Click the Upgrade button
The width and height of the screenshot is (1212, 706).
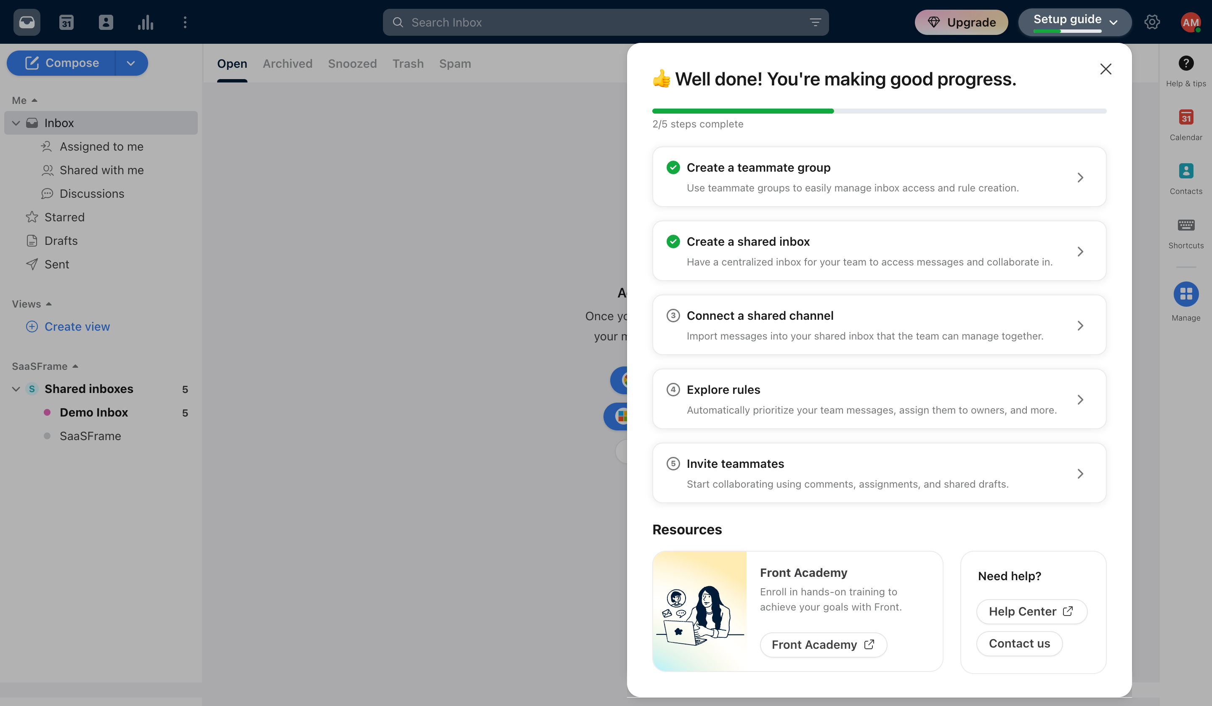click(x=961, y=22)
